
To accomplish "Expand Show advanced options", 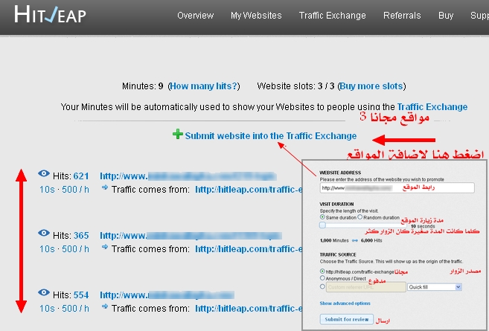I will click(345, 303).
